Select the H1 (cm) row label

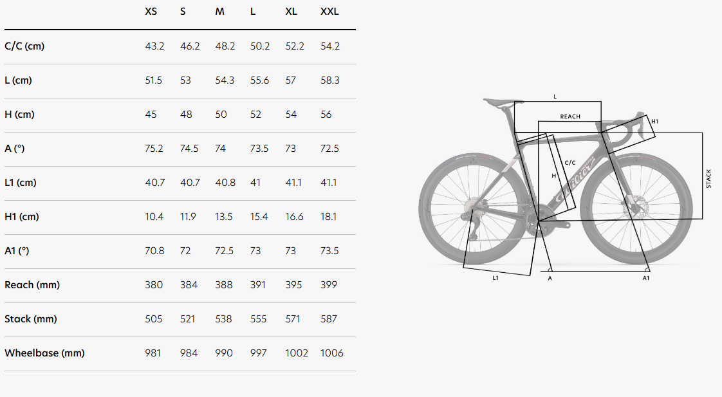tap(22, 216)
